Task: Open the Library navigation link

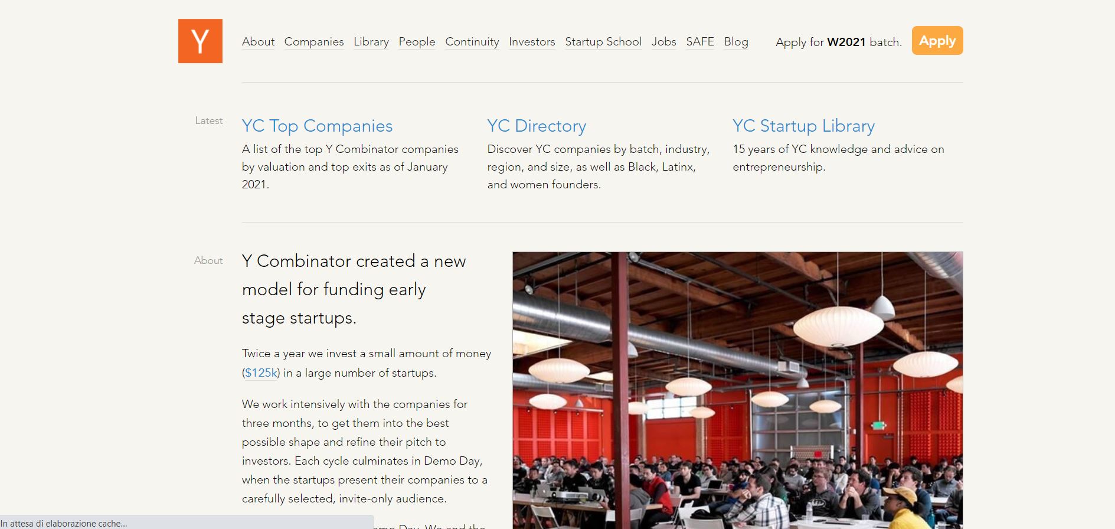Action: (371, 42)
